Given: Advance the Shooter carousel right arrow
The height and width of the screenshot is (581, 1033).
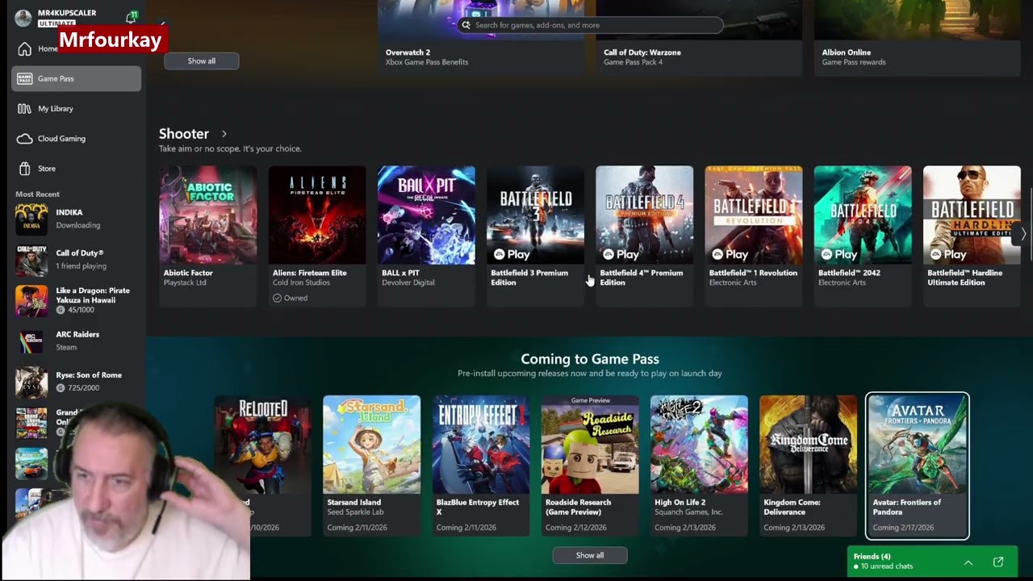Looking at the screenshot, I should point(1023,234).
